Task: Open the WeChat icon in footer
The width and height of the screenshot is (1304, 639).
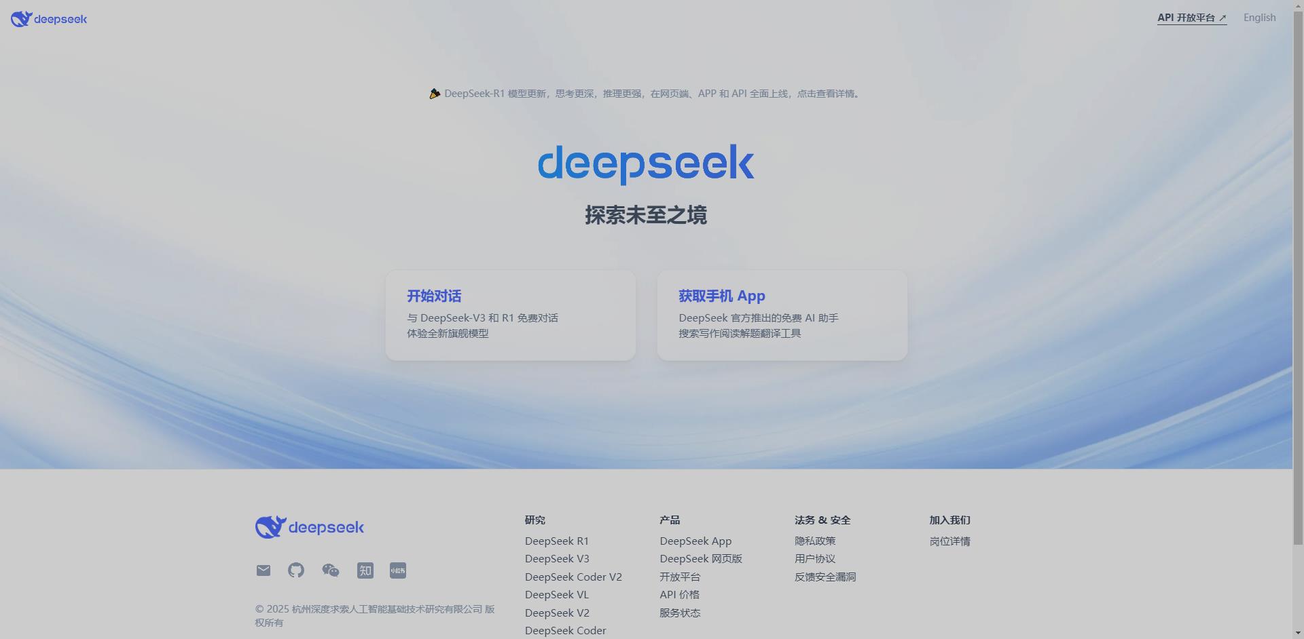Action: (x=331, y=570)
